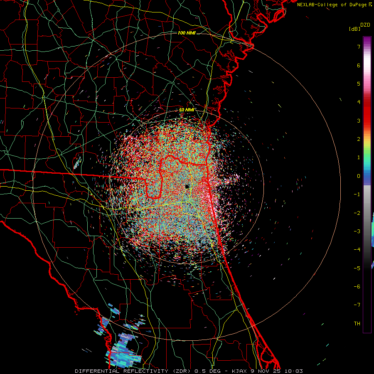Image resolution: width=374 pixels, height=374 pixels.
Task: Click the "9 NOV 25" date in the caption
Action: 266,371
